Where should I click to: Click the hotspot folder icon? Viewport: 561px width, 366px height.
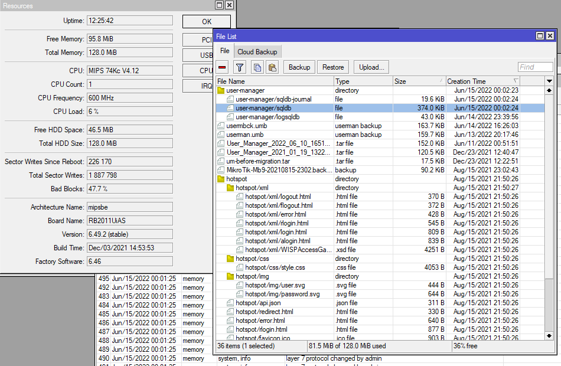click(x=221, y=179)
